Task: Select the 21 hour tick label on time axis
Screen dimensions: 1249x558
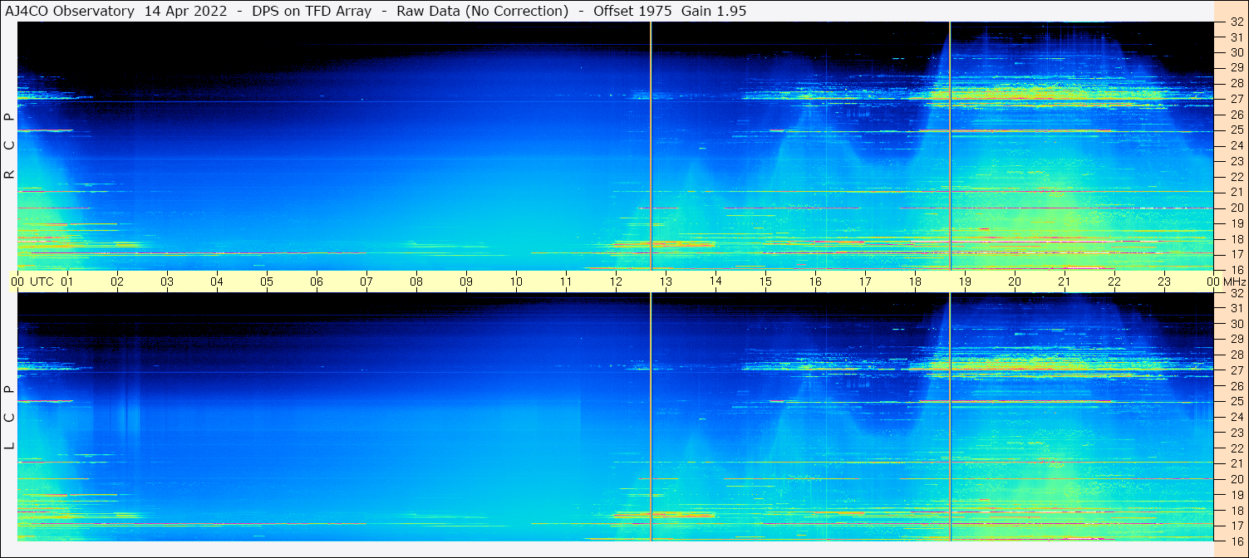Action: click(1065, 281)
